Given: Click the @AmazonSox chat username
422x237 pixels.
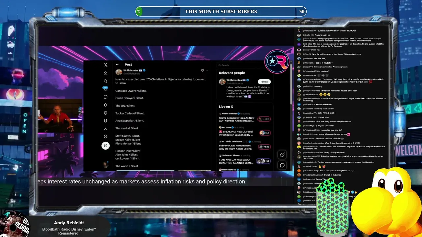Looking at the screenshot, I should click(309, 139).
